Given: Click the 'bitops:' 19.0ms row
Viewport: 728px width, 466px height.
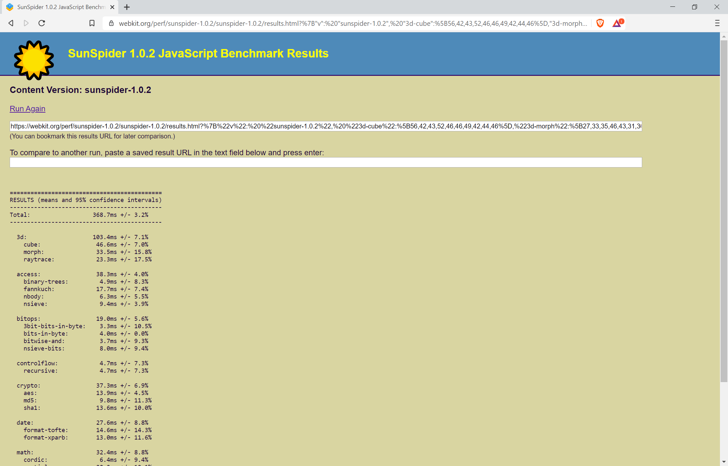Looking at the screenshot, I should (x=82, y=319).
